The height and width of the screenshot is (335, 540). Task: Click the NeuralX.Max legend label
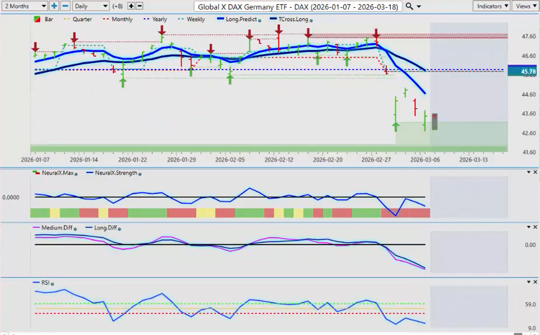click(58, 173)
